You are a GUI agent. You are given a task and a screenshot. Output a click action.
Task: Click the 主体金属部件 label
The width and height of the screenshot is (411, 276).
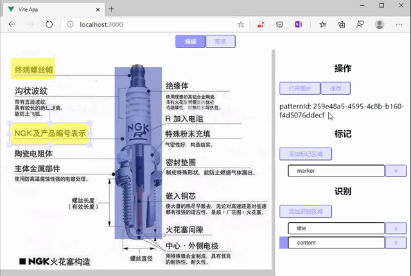tap(37, 169)
